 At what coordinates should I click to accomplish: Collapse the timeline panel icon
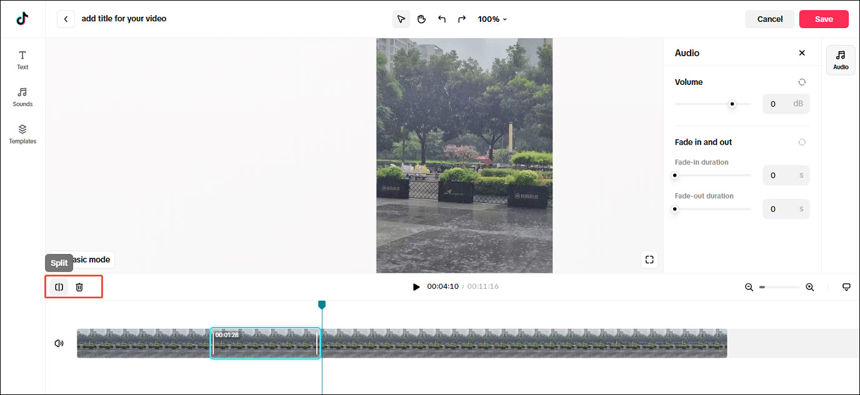[x=846, y=287]
